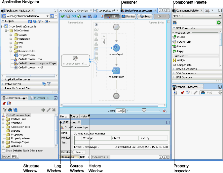Click the green go arrow in Component Palette
This screenshot has height=173, width=223.
[x=219, y=22]
